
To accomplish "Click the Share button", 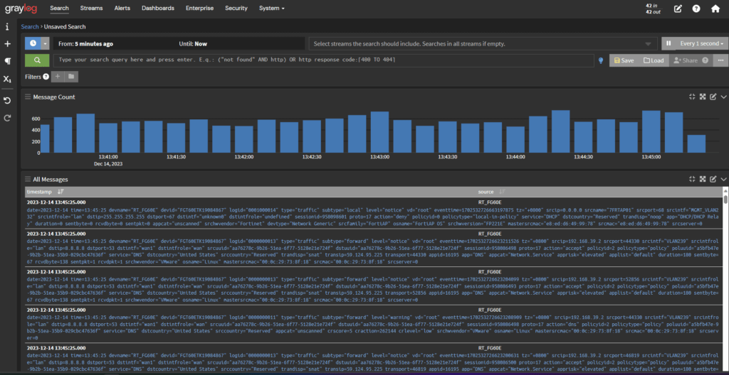I will [x=686, y=60].
